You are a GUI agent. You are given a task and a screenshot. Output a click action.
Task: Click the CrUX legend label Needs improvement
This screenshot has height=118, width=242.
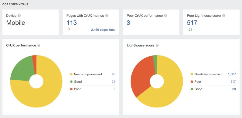88,74
